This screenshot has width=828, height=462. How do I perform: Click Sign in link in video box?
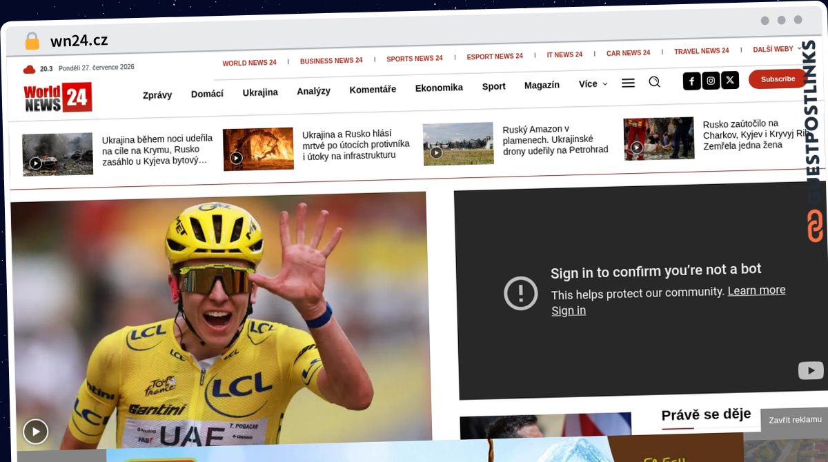pyautogui.click(x=569, y=310)
